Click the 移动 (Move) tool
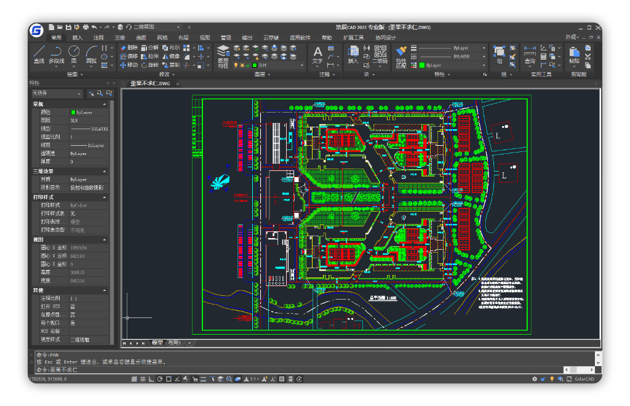Viewport: 630px width, 406px height. (129, 65)
